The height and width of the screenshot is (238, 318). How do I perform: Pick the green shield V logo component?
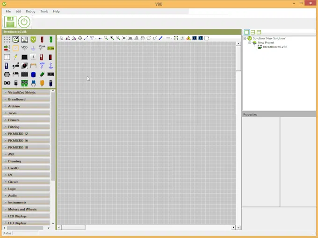pyautogui.click(x=33, y=40)
